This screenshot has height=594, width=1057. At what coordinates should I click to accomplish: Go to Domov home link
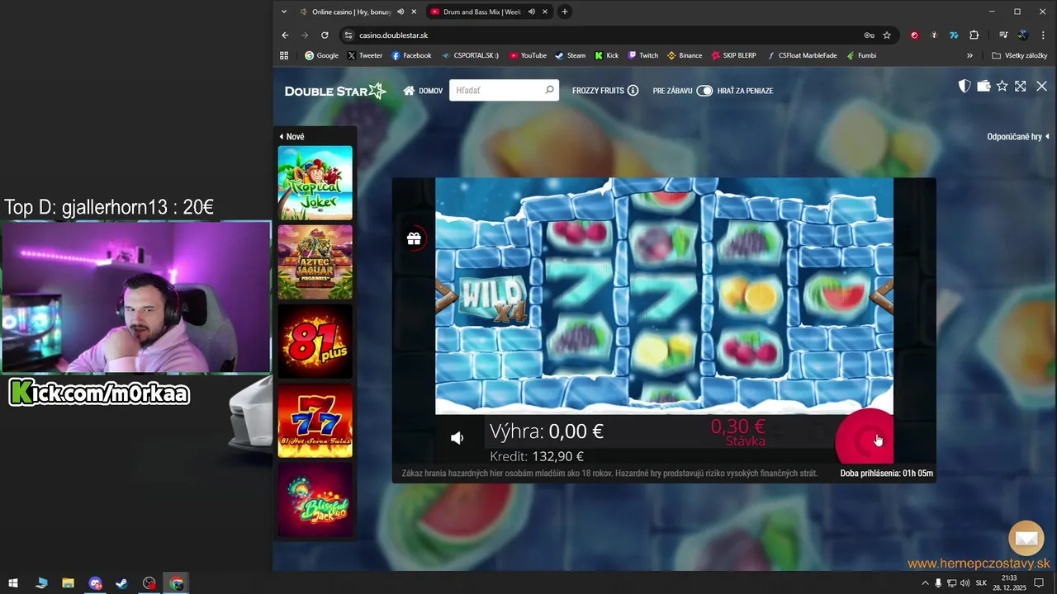pyautogui.click(x=423, y=91)
